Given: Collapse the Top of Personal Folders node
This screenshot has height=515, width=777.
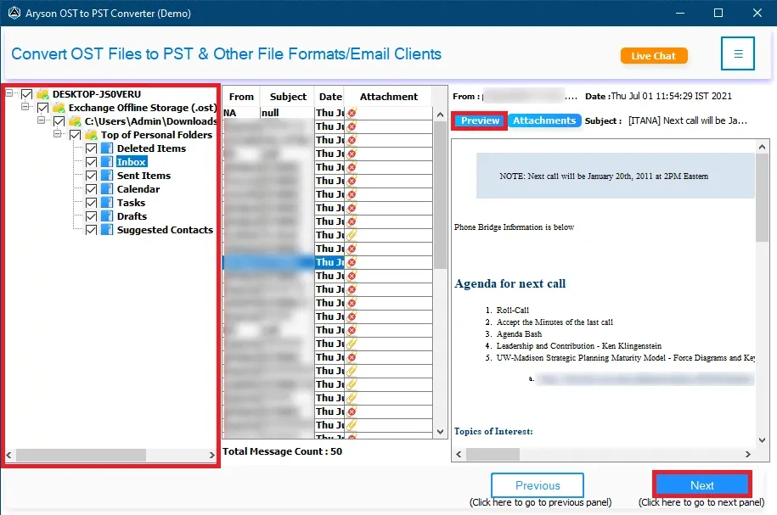Looking at the screenshot, I should (x=59, y=135).
